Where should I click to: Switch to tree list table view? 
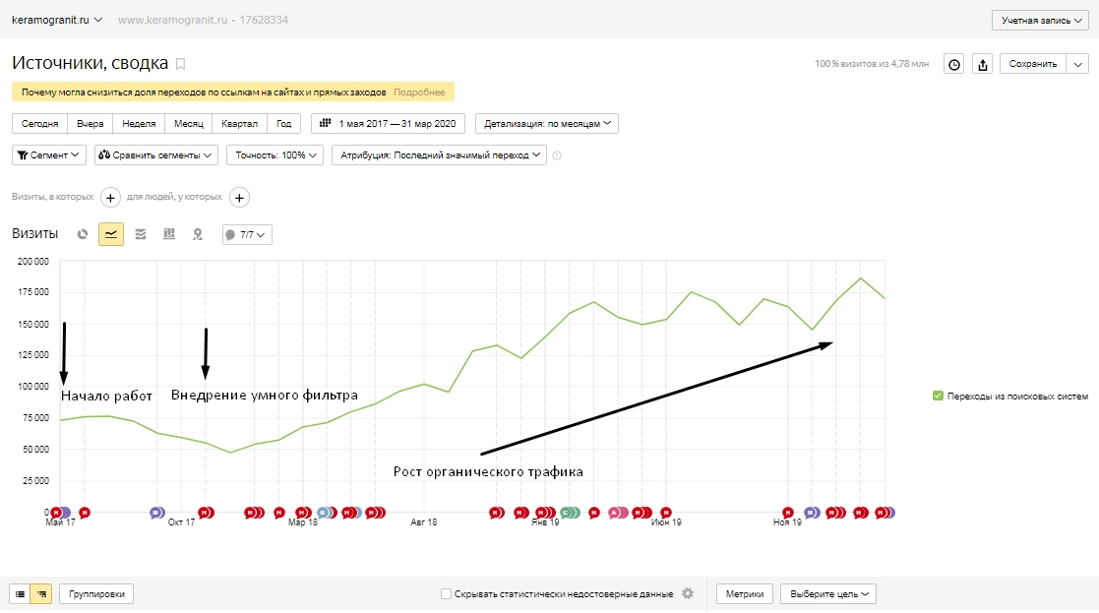[41, 594]
